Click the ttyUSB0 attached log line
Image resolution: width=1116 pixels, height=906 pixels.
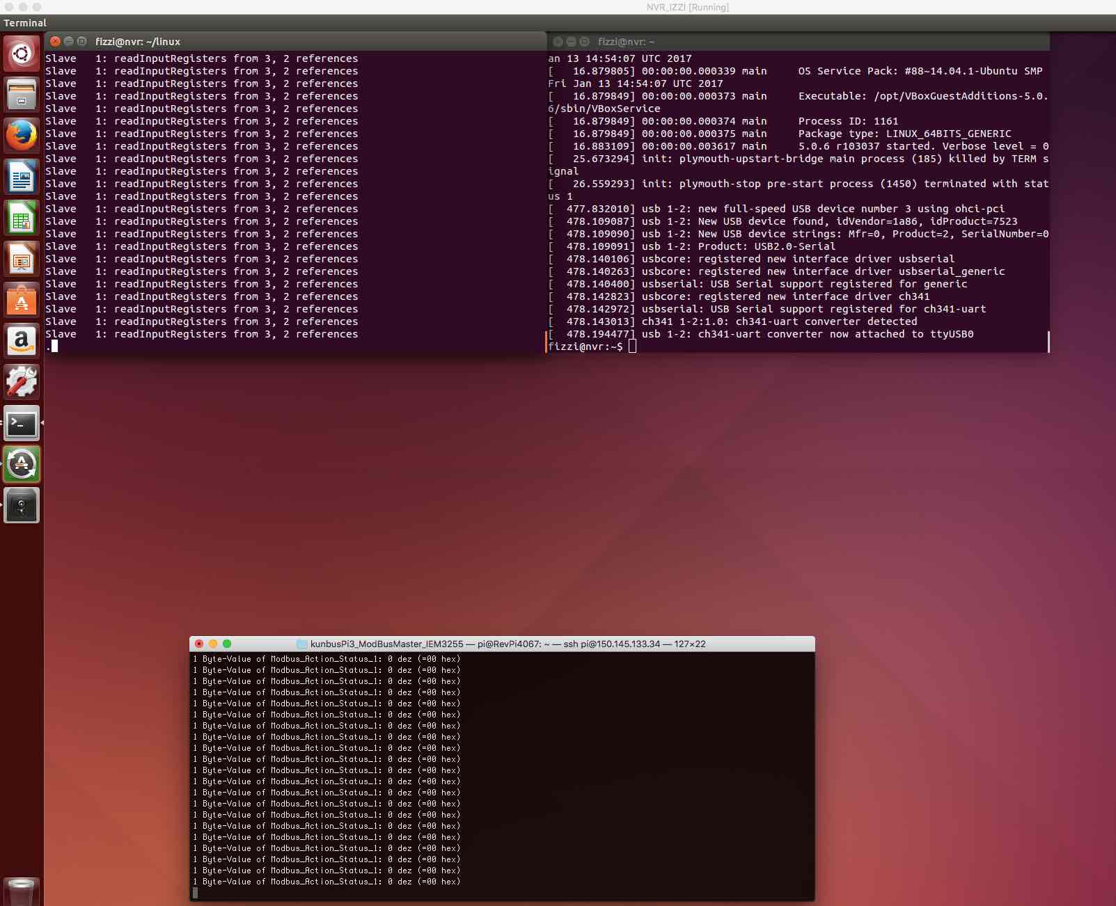(x=761, y=334)
